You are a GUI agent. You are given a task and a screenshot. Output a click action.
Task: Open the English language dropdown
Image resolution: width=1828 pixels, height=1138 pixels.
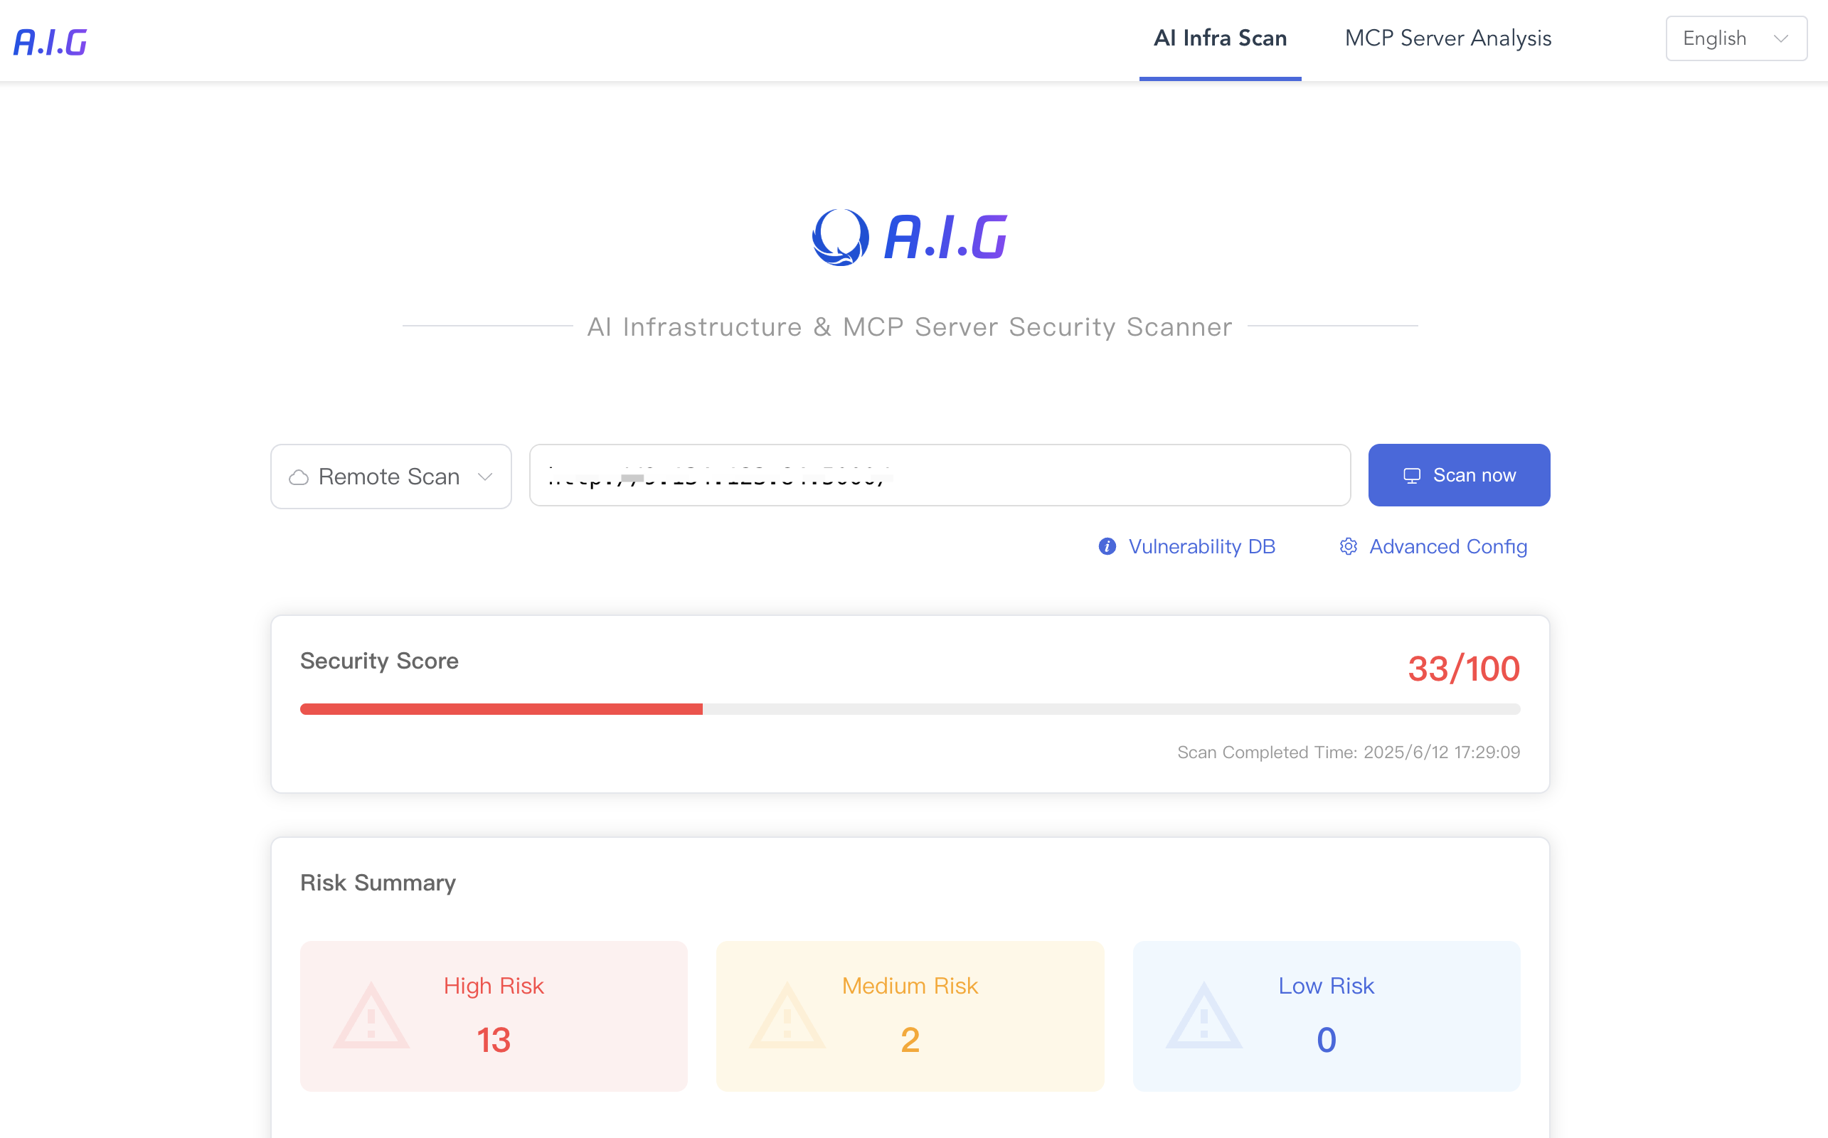1736,38
